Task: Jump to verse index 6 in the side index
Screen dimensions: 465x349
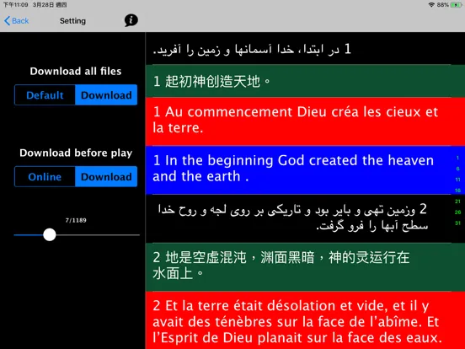Action: pos(457,169)
